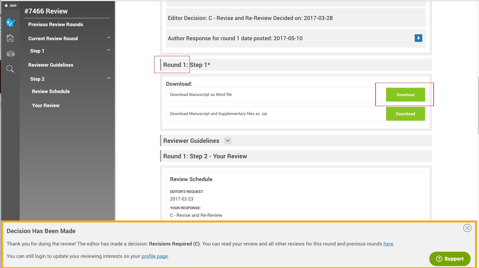Go to Review Schedule in sidebar
Screen dimensions: 479x268
(x=51, y=91)
